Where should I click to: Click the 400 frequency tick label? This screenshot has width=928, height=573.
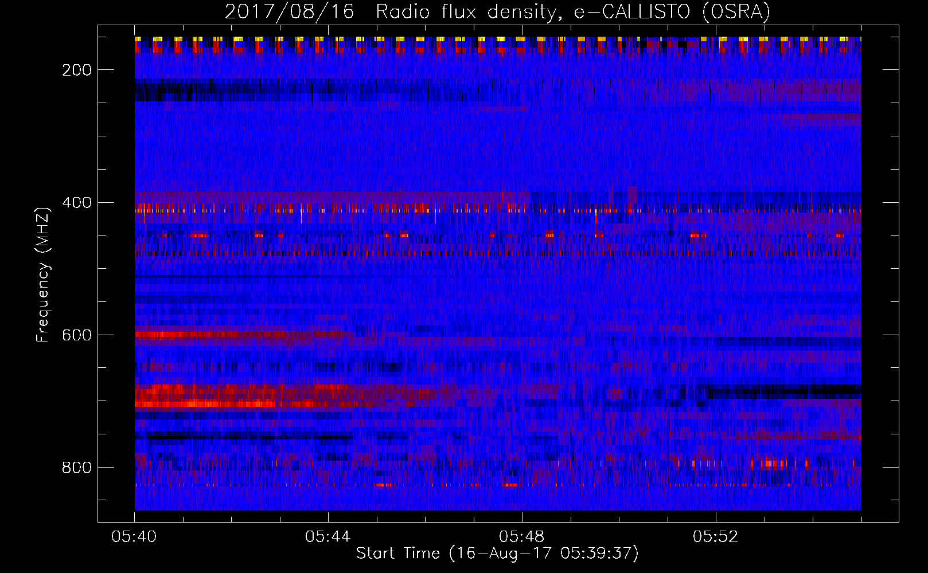pyautogui.click(x=77, y=203)
